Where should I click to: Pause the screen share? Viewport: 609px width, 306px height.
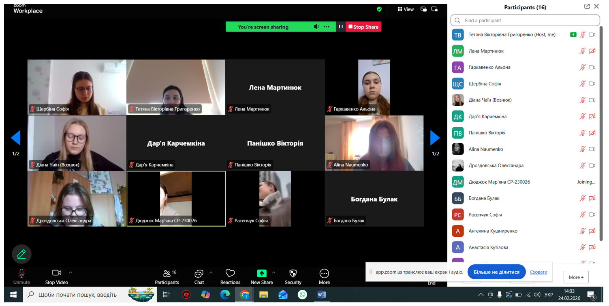click(x=341, y=27)
